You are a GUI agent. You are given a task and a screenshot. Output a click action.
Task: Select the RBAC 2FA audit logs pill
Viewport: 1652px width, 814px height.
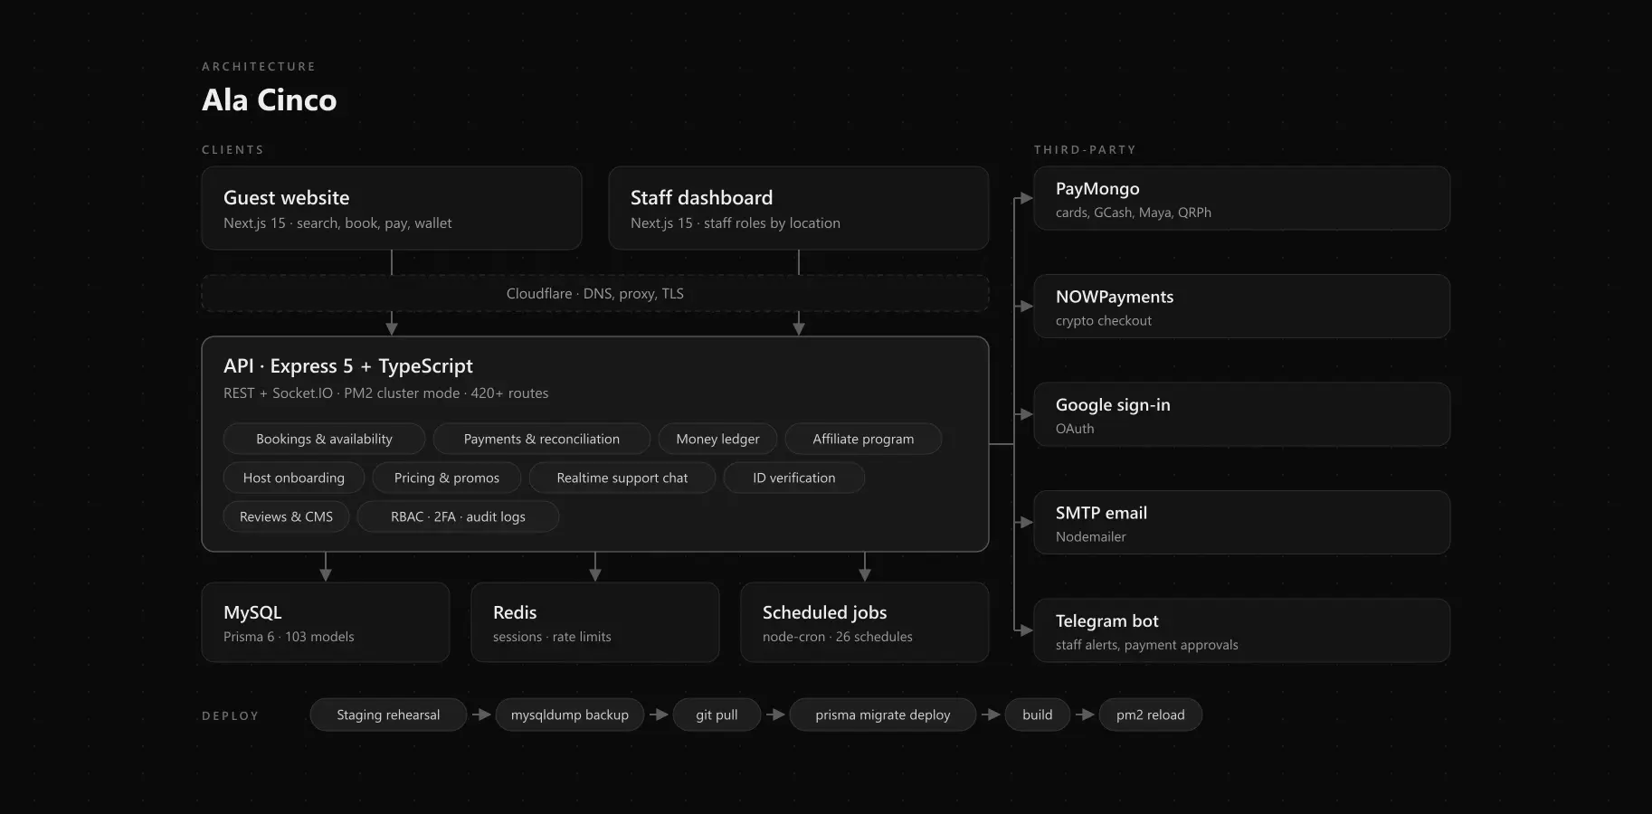coord(458,516)
